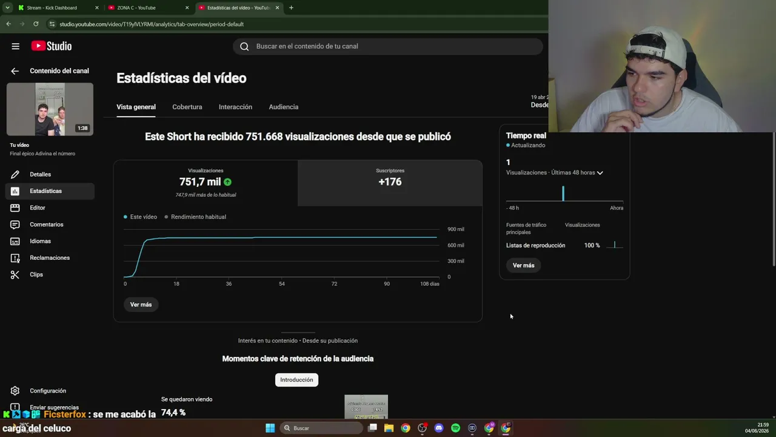
Task: Open the YouTube Studio hamburger menu
Action: pyautogui.click(x=15, y=46)
